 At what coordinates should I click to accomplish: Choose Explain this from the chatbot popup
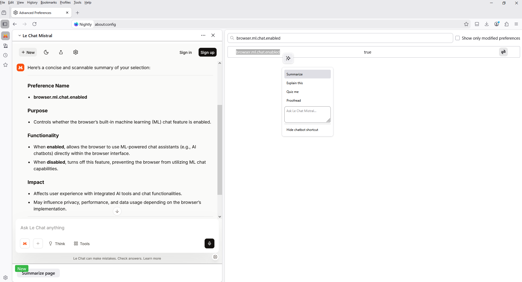[x=308, y=83]
